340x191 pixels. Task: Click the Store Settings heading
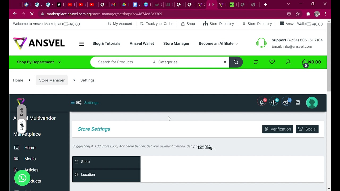click(94, 129)
